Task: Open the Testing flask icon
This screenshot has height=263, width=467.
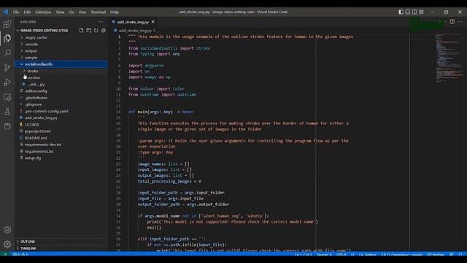Action: tap(7, 112)
